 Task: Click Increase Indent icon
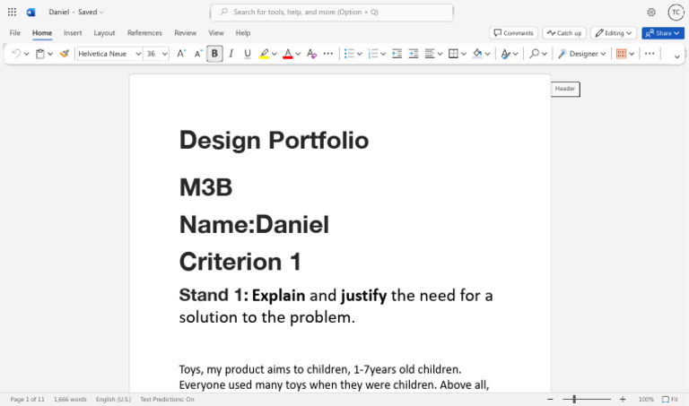[414, 54]
